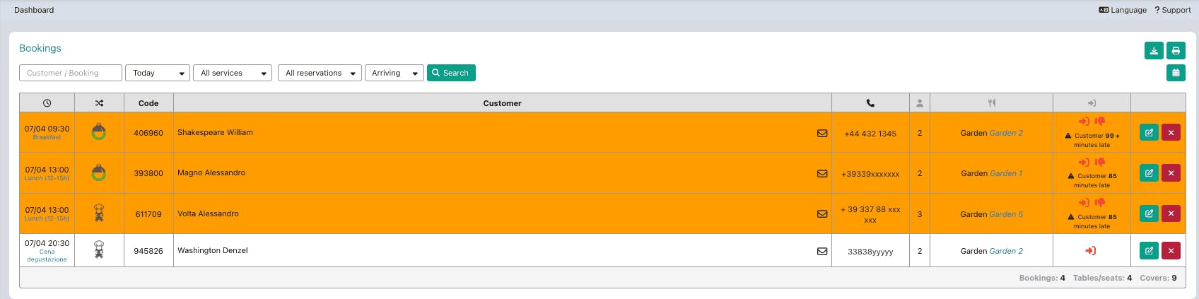
Task: Click thumbs-down no-show icon for Shakespeare William
Action: pos(1100,122)
